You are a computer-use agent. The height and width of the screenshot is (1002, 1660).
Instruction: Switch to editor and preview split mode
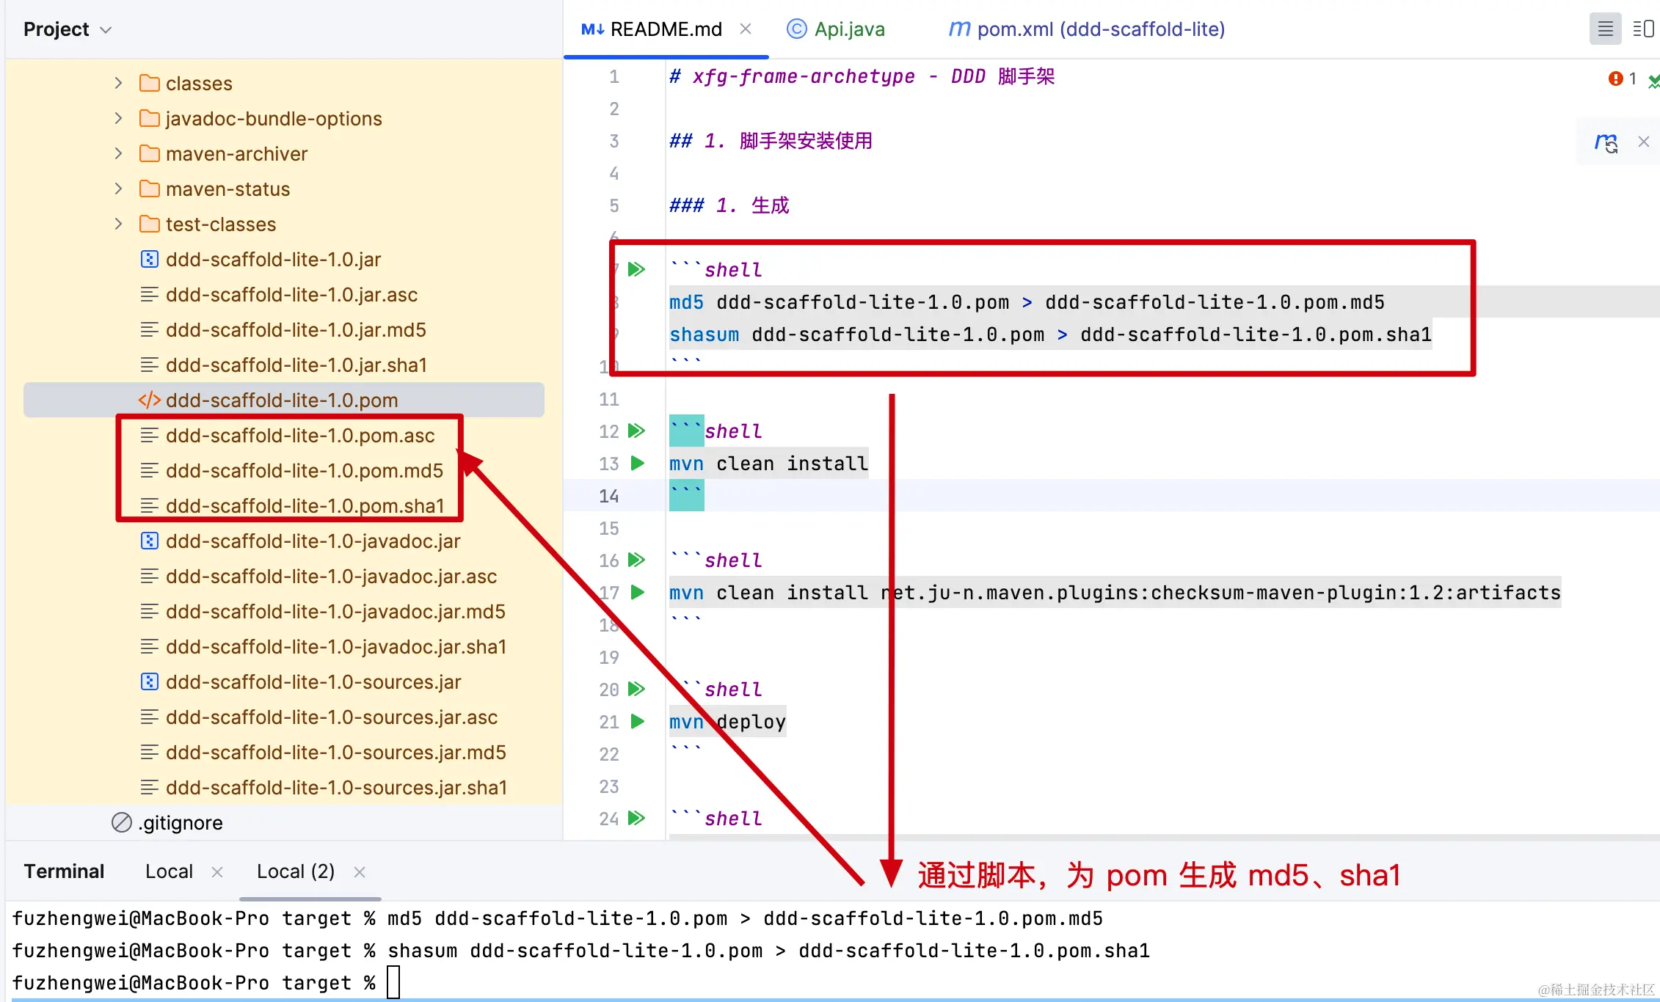1643,29
